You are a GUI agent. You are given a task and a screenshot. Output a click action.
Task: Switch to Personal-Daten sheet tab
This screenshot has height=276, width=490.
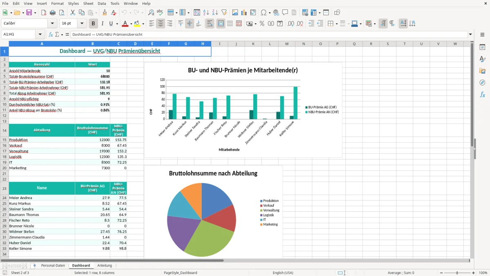pyautogui.click(x=53, y=265)
